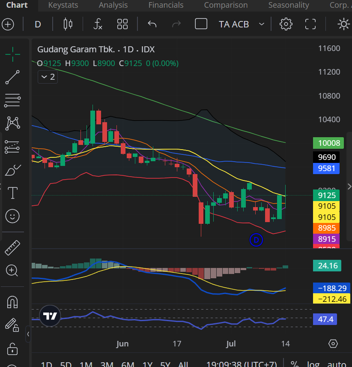Toggle lock all drawings padlock
The height and width of the screenshot is (367, 352).
[x=12, y=349]
